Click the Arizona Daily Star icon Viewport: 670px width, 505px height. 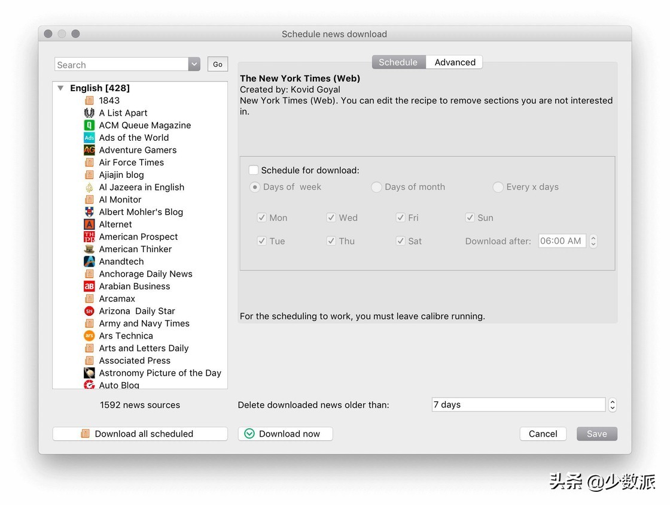[89, 312]
